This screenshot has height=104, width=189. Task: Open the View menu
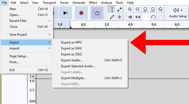(x=35, y=3)
